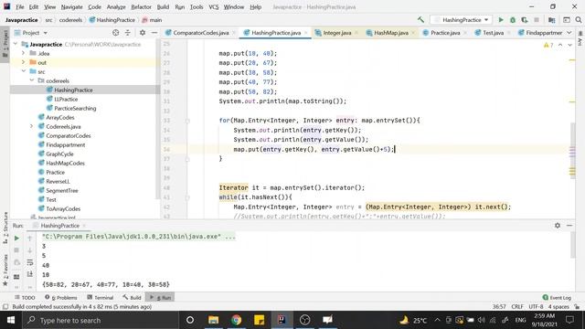585x329 pixels.
Task: Start debugging with the bug icon
Action: click(513, 20)
